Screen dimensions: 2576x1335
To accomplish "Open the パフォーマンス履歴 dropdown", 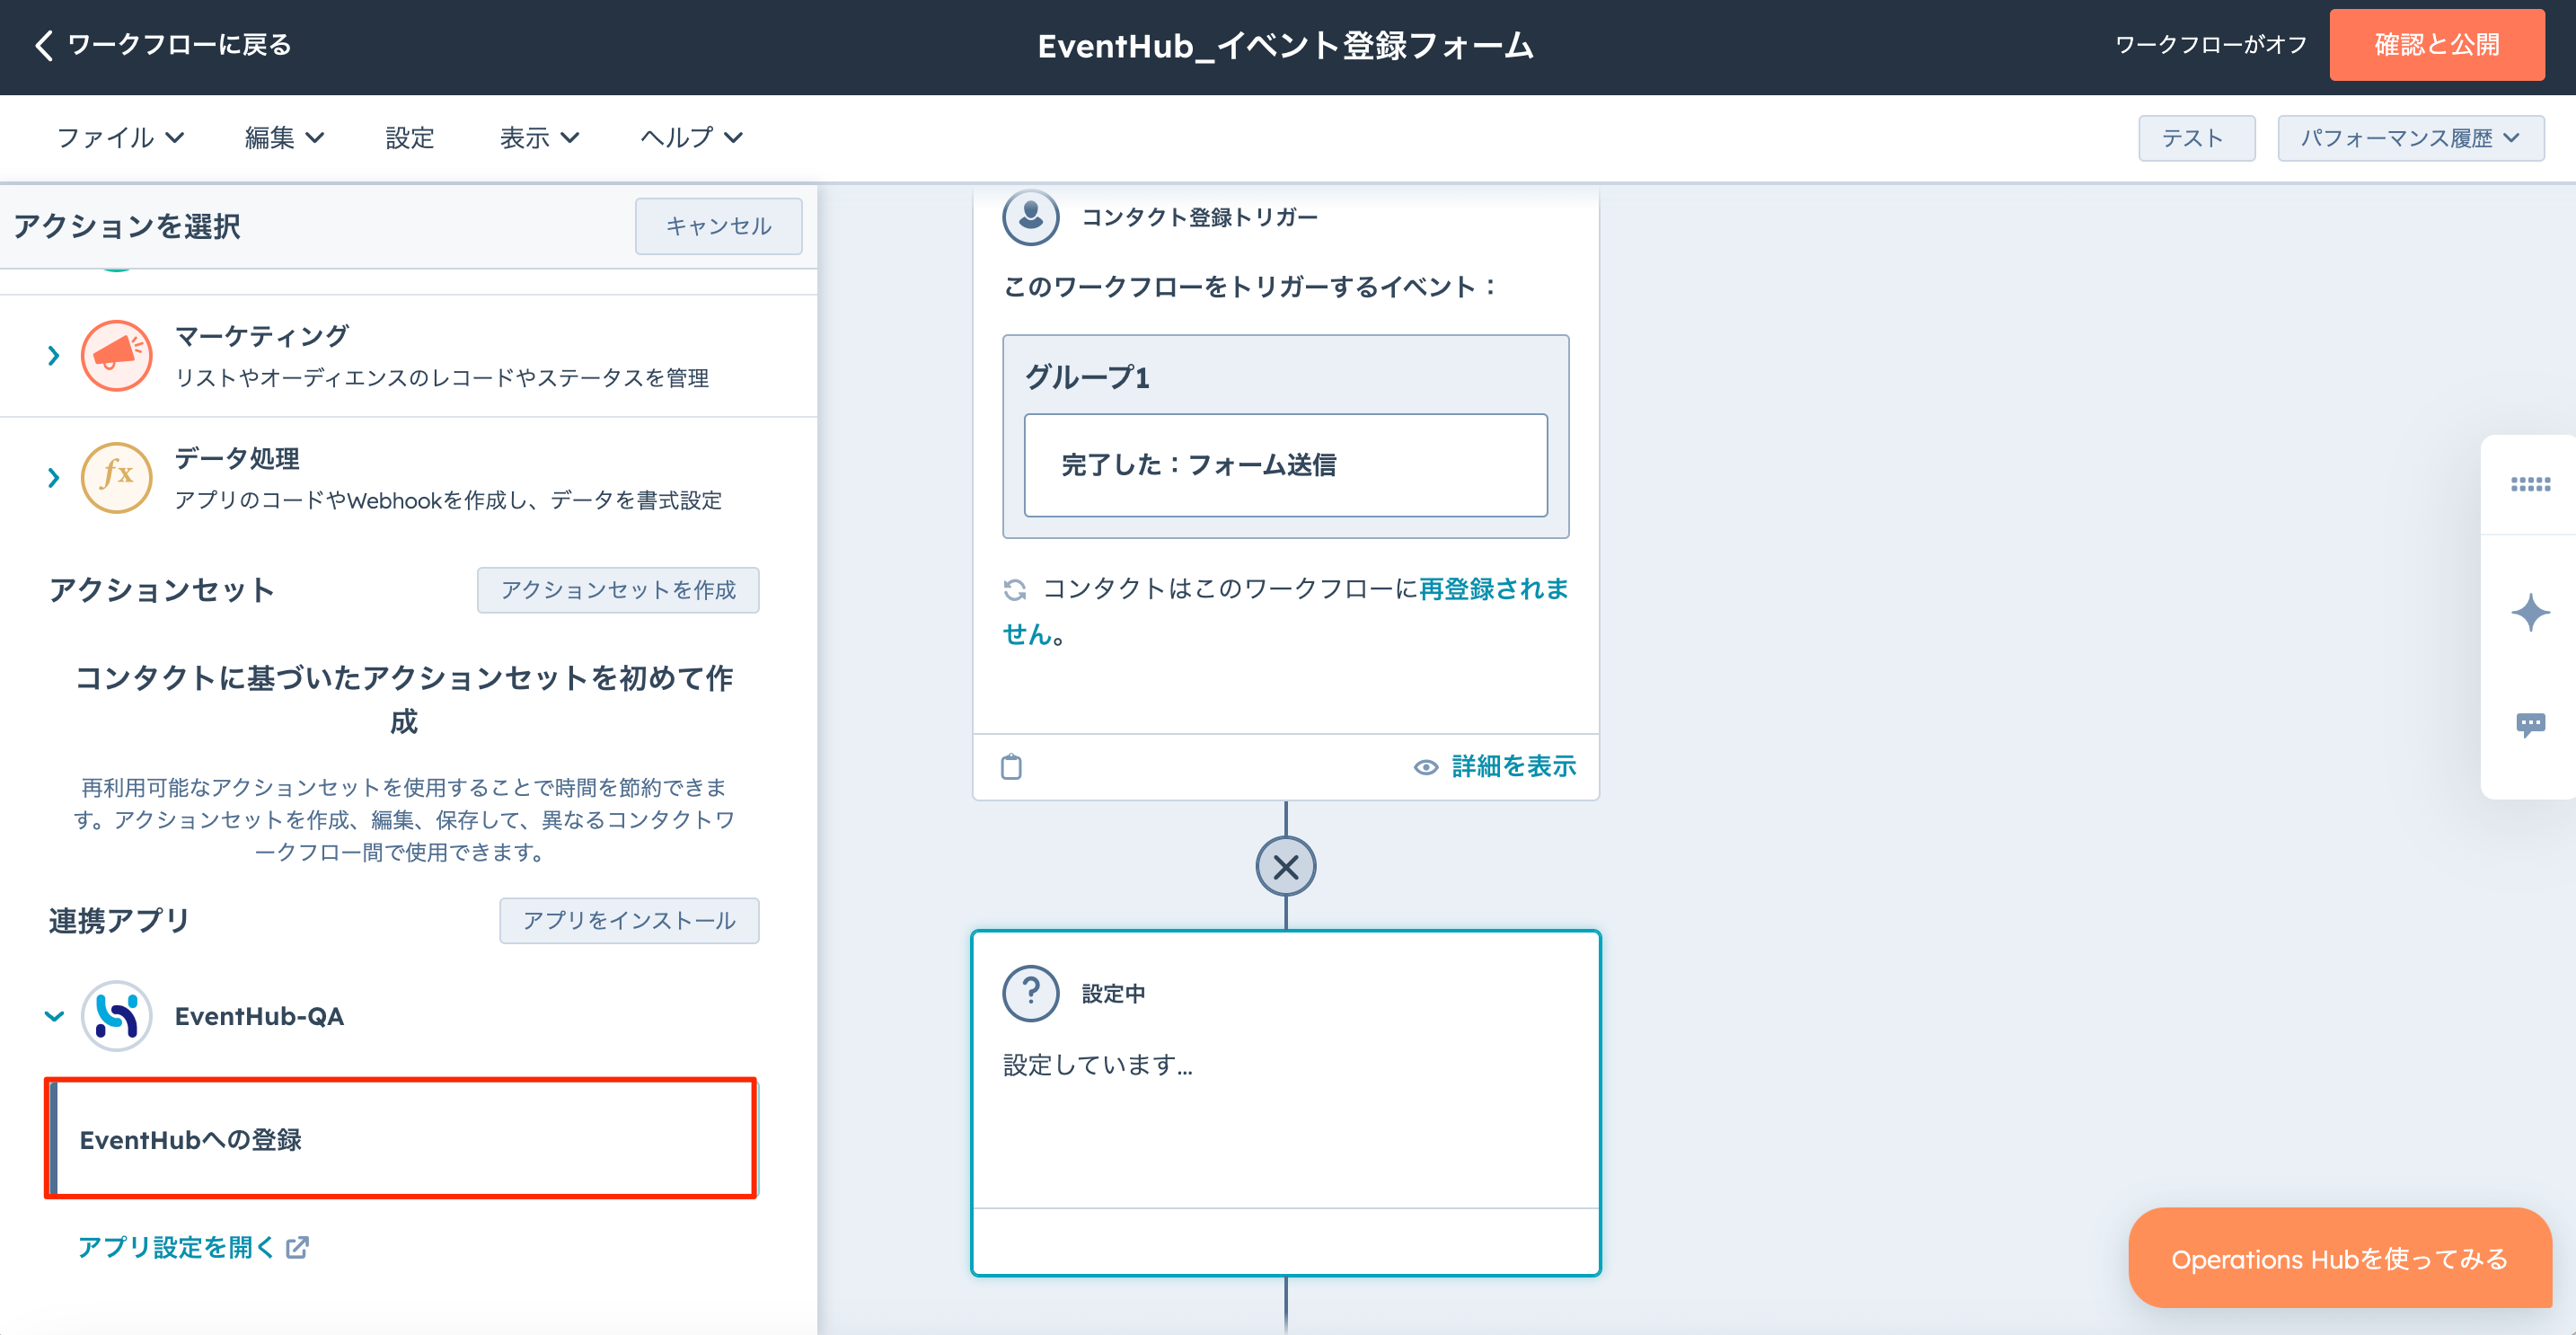I will click(x=2410, y=138).
